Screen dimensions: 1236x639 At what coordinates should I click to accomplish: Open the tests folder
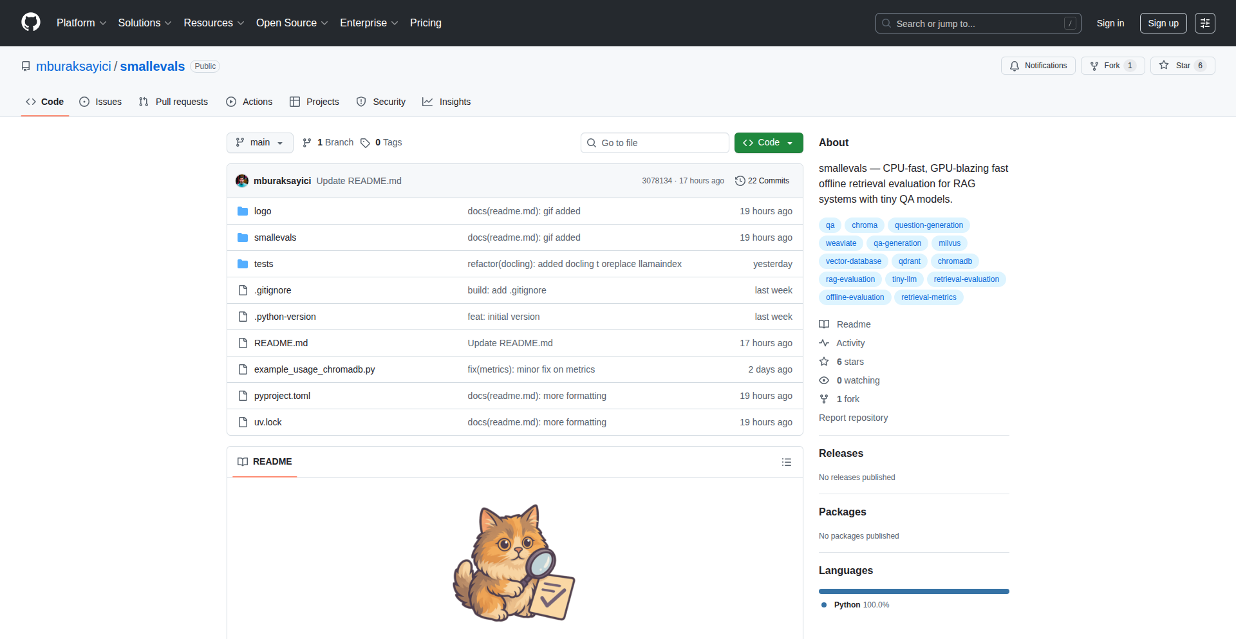pyautogui.click(x=263, y=264)
